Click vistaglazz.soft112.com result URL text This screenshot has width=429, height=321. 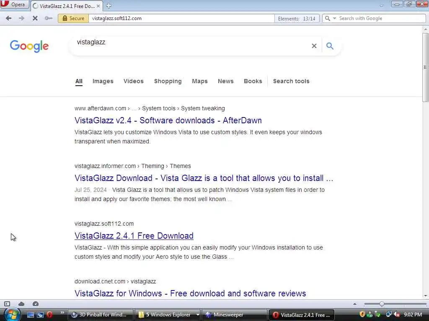[104, 224]
